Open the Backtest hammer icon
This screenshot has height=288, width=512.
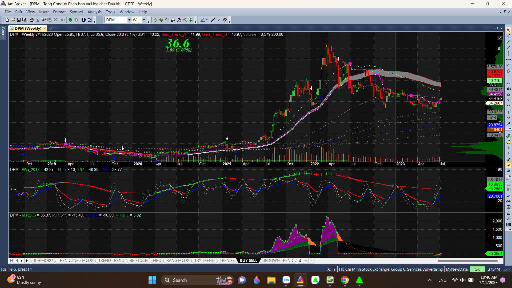pyautogui.click(x=179, y=20)
